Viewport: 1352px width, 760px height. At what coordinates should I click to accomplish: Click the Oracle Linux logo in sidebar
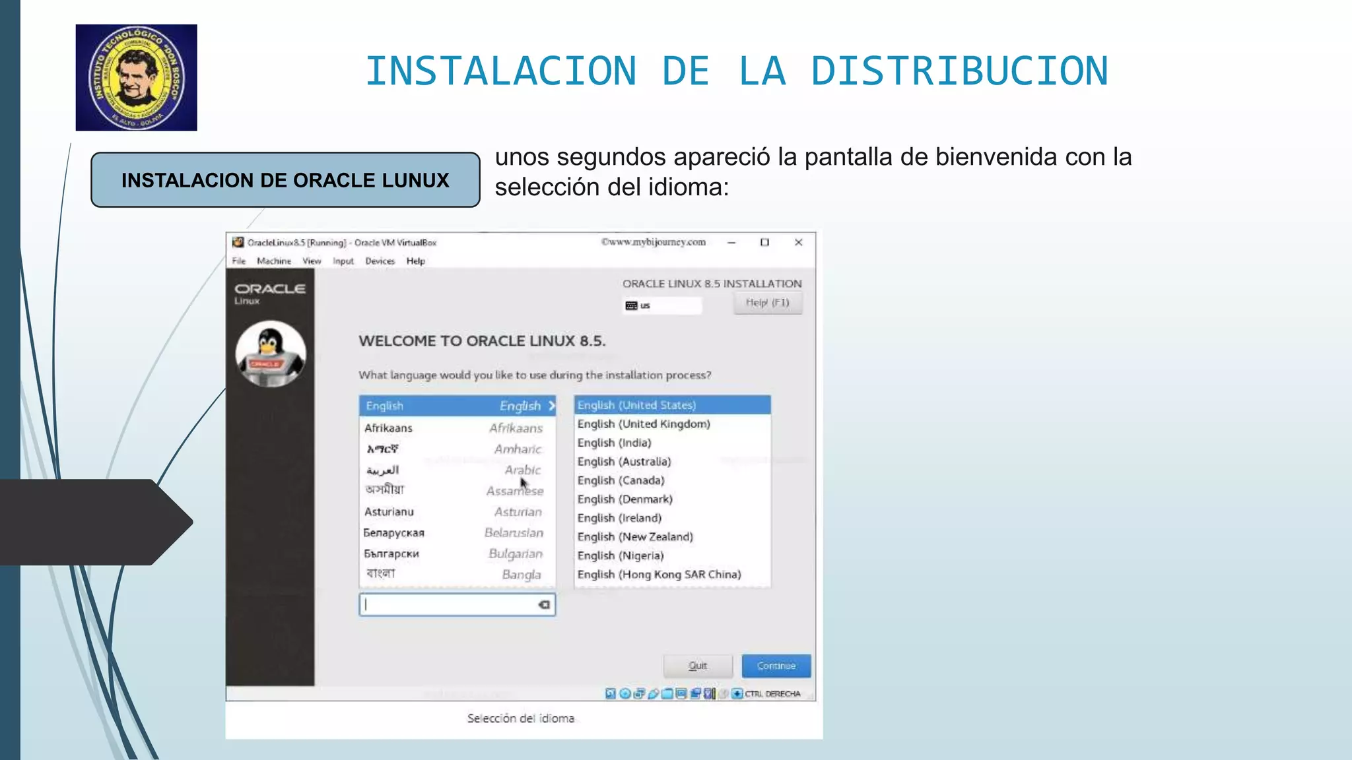point(269,294)
